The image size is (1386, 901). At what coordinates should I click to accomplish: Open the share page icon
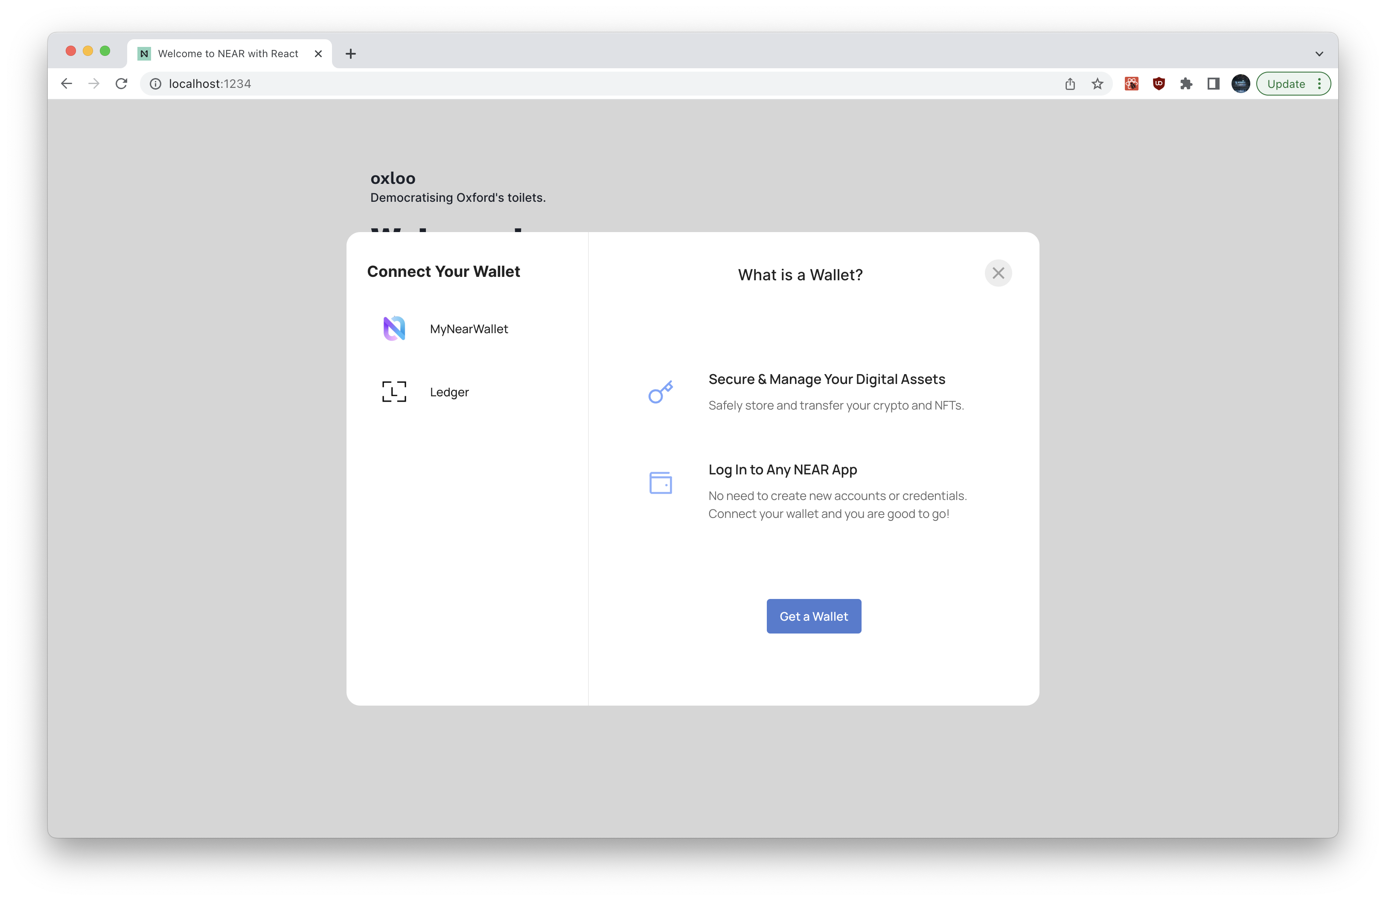click(1070, 84)
